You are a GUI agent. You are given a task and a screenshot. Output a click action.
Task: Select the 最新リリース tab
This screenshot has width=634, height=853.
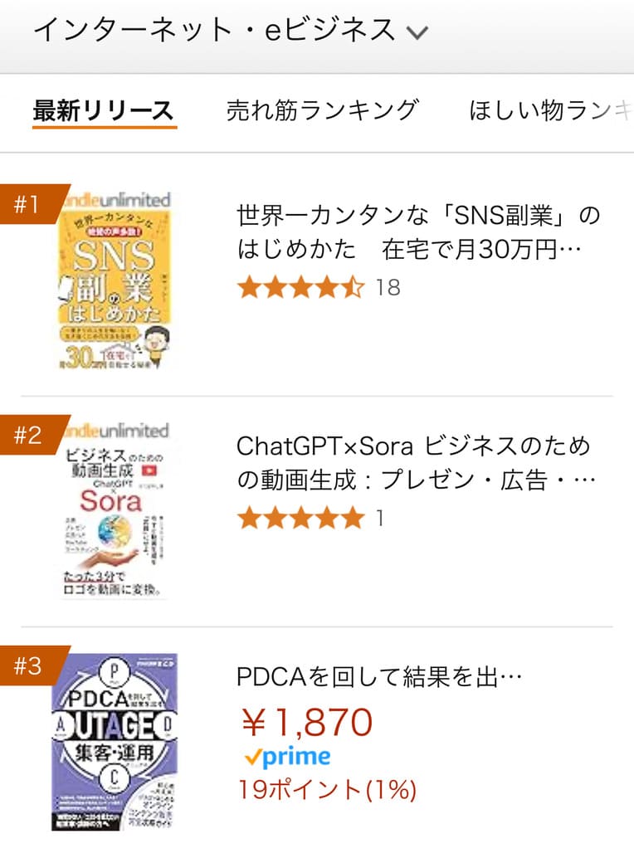(104, 108)
